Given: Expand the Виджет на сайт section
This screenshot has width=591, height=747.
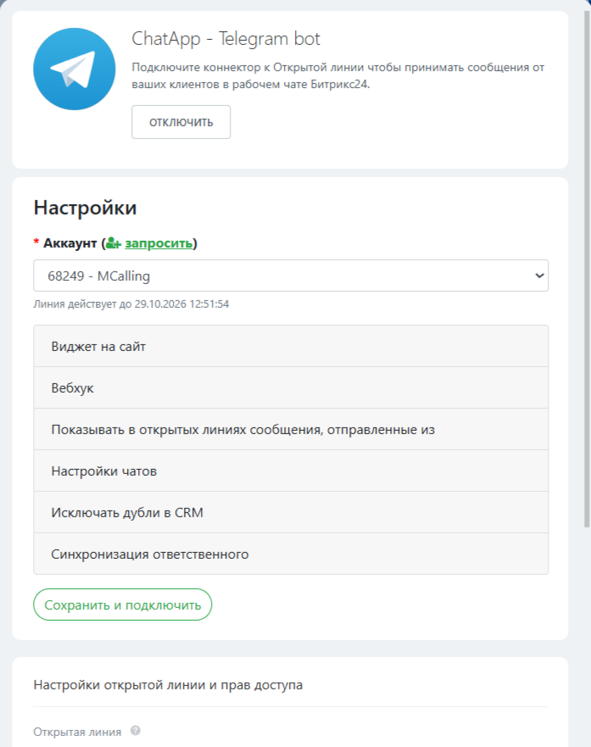Looking at the screenshot, I should click(290, 346).
